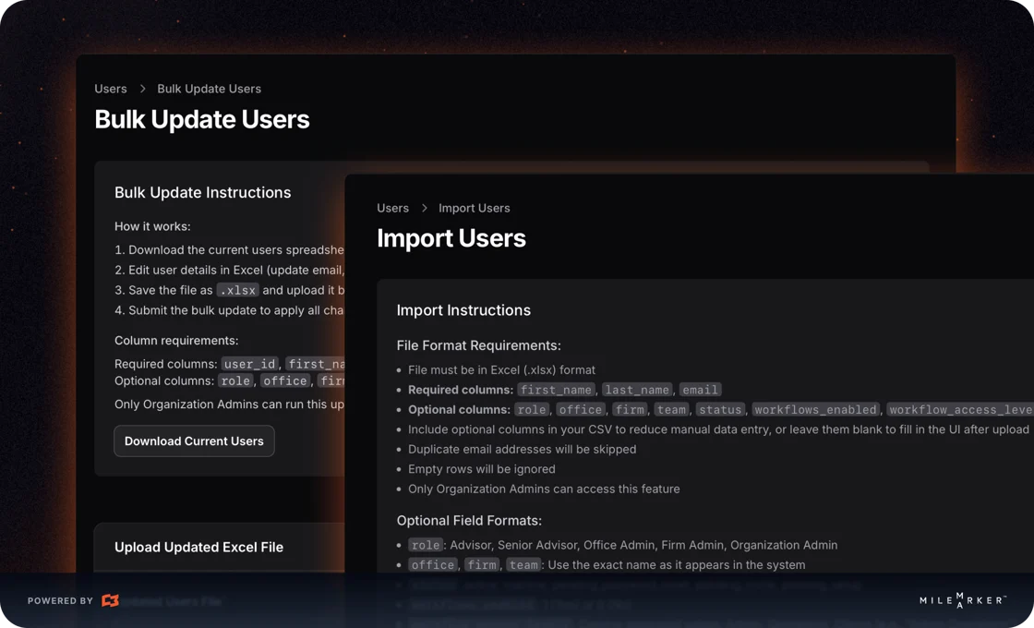Viewport: 1034px width, 628px height.
Task: Click the Download Current Users button
Action: click(194, 441)
